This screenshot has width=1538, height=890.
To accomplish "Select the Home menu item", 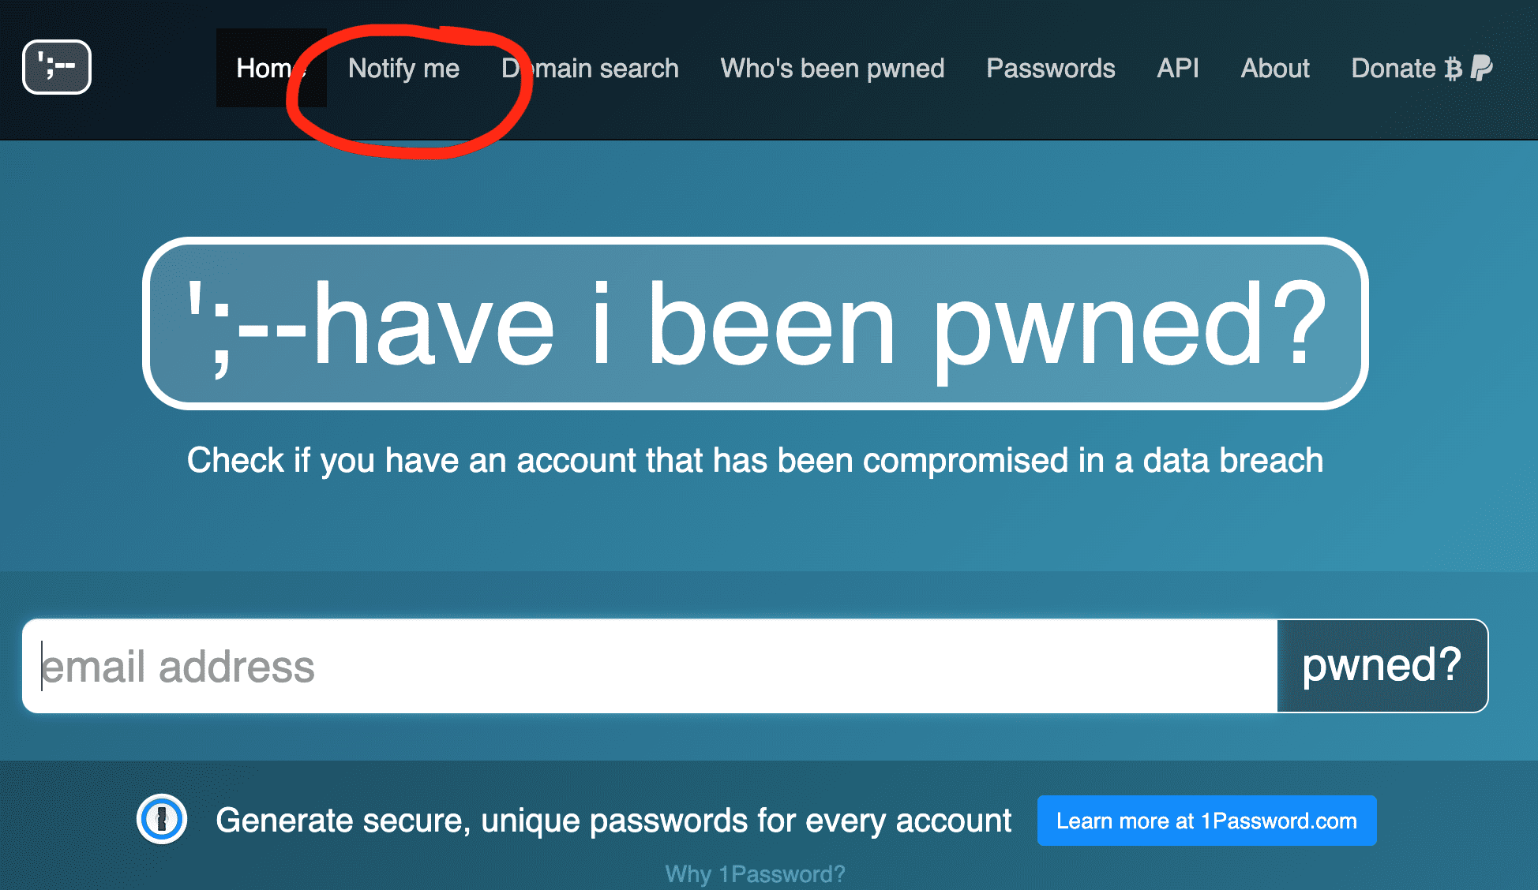I will click(x=268, y=69).
